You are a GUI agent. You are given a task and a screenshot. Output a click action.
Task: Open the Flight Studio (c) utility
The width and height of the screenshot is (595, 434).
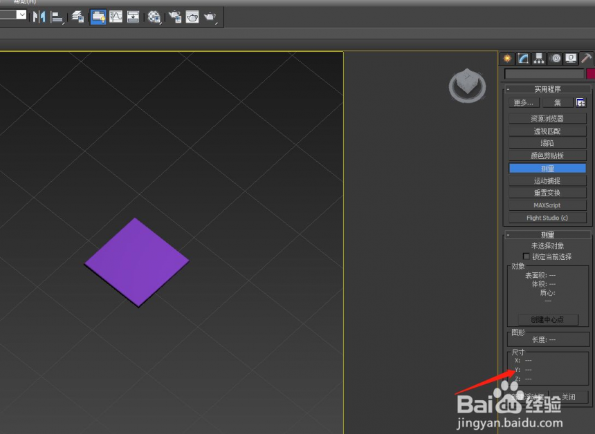pos(547,218)
